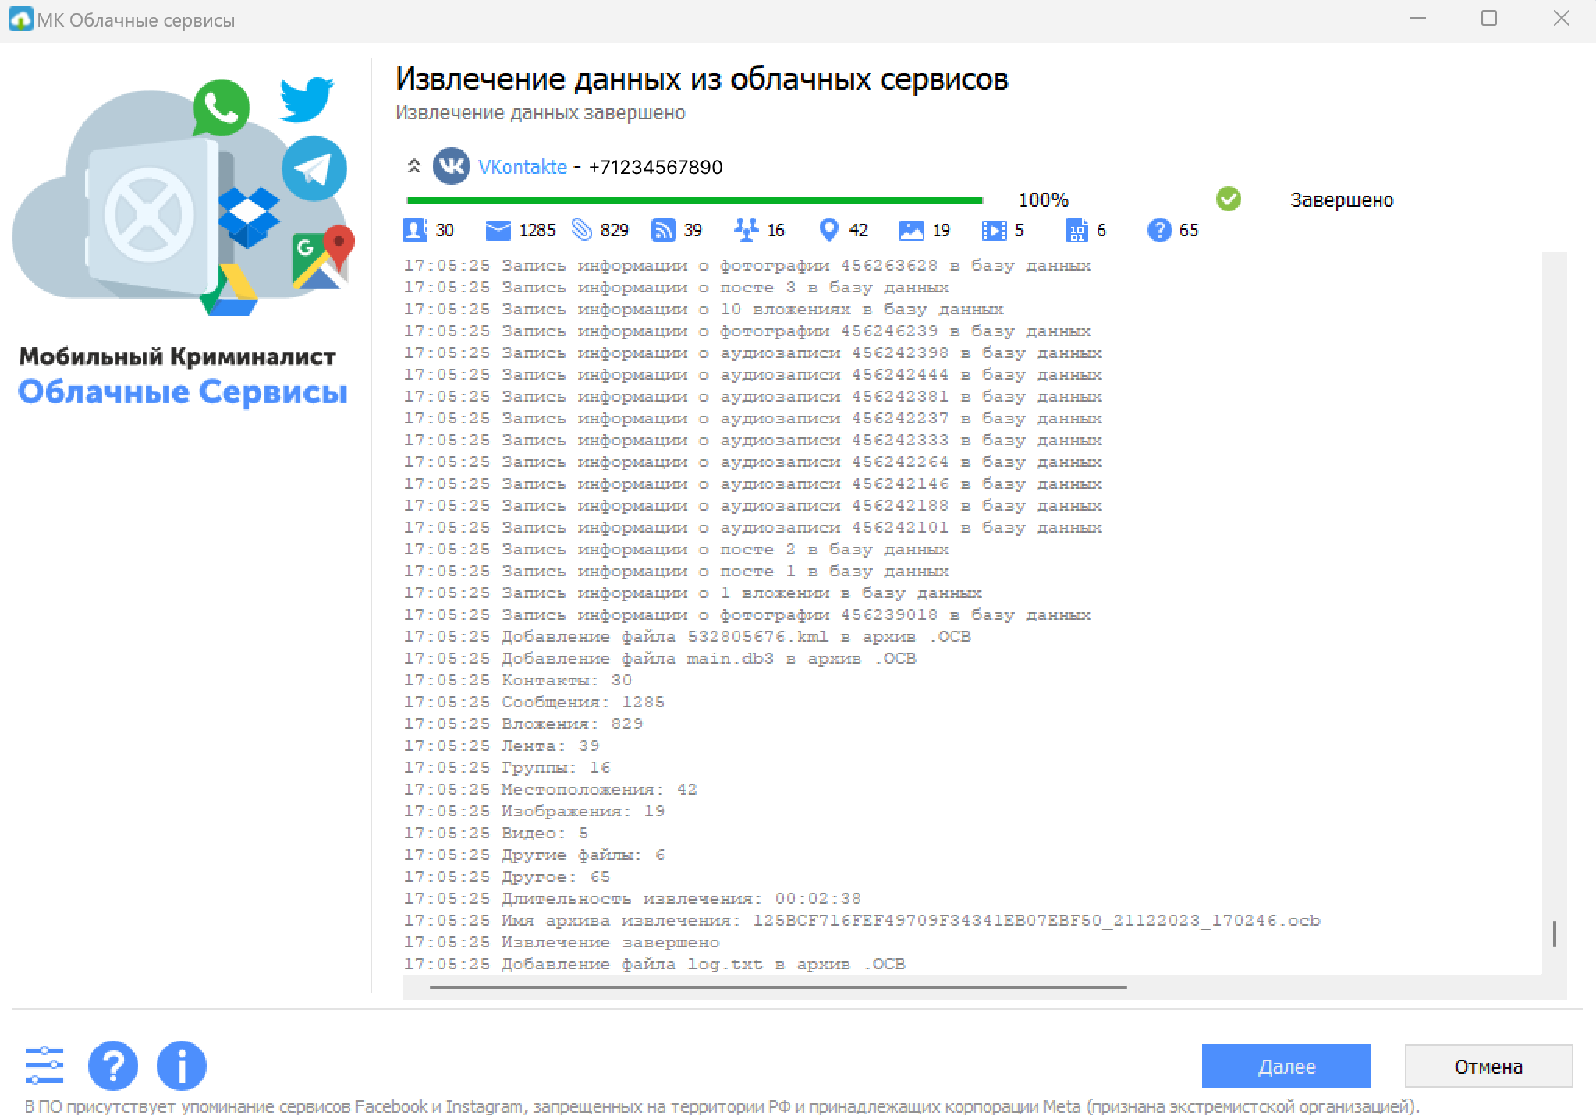Click the МК Облачные сервисы app icon
This screenshot has width=1596, height=1115.
coord(20,19)
